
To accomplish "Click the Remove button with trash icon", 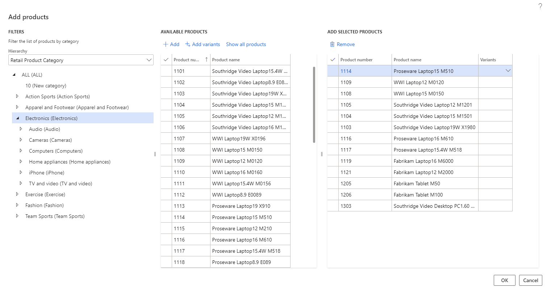I will click(342, 44).
